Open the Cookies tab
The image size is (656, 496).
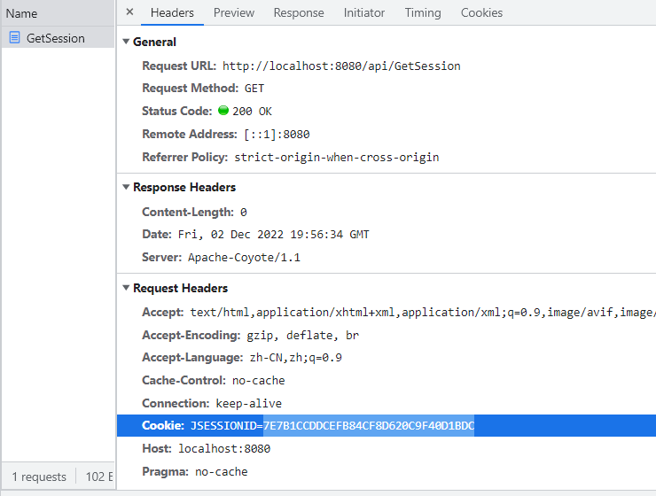481,12
